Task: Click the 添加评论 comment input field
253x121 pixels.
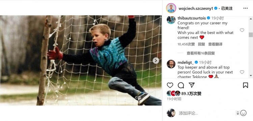Action: (x=206, y=113)
